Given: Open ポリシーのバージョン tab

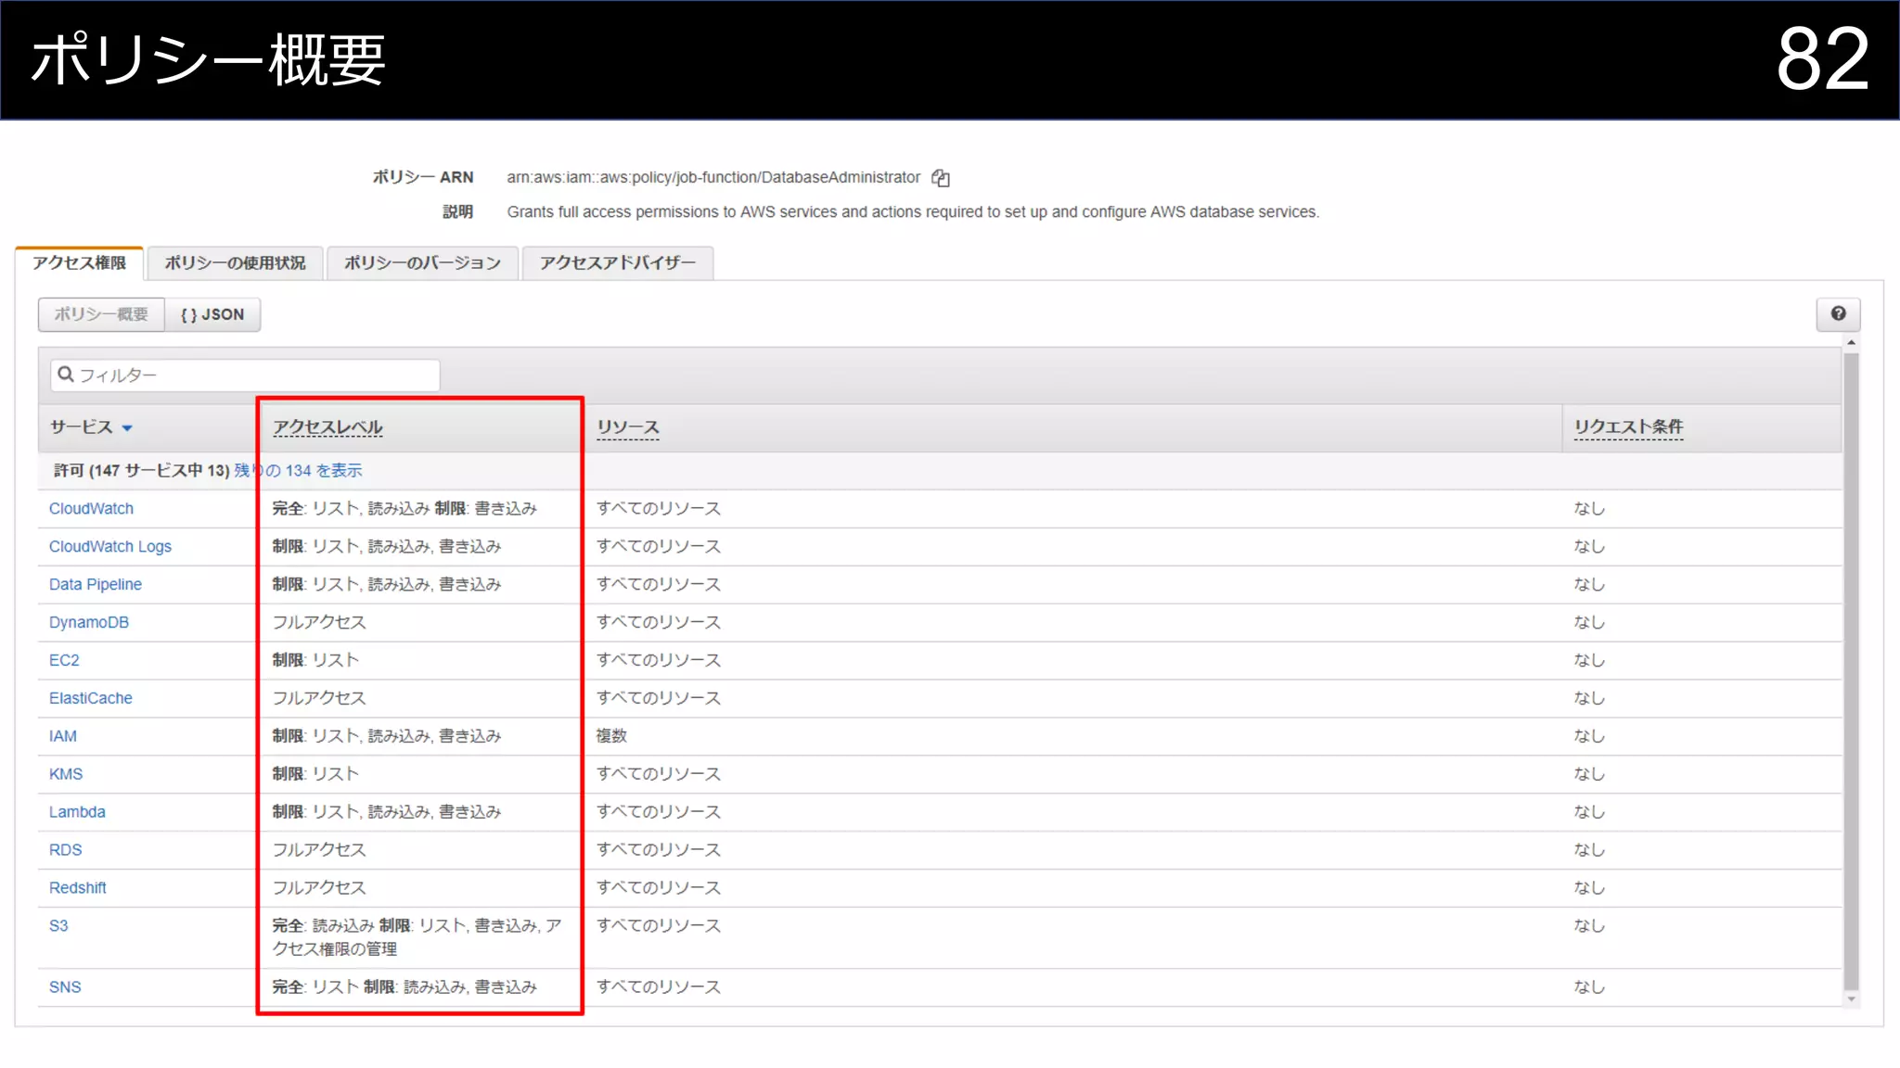Looking at the screenshot, I should click(422, 263).
